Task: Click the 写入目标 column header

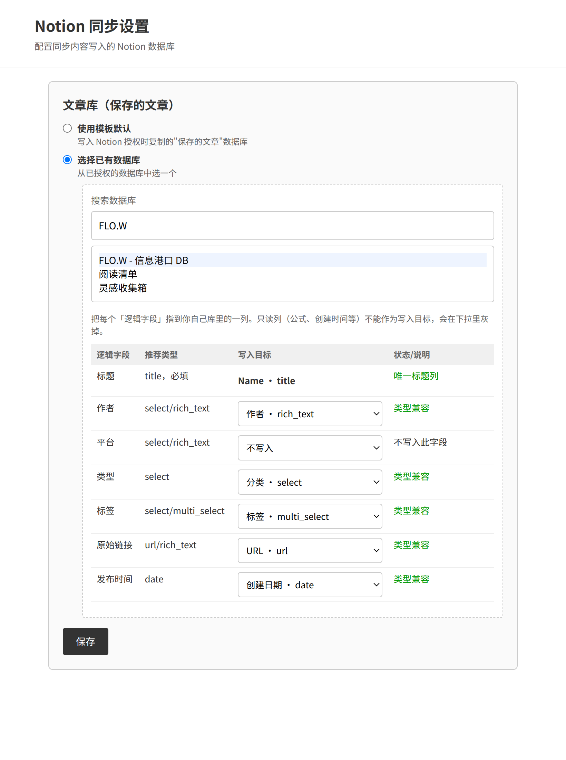Action: (x=254, y=355)
